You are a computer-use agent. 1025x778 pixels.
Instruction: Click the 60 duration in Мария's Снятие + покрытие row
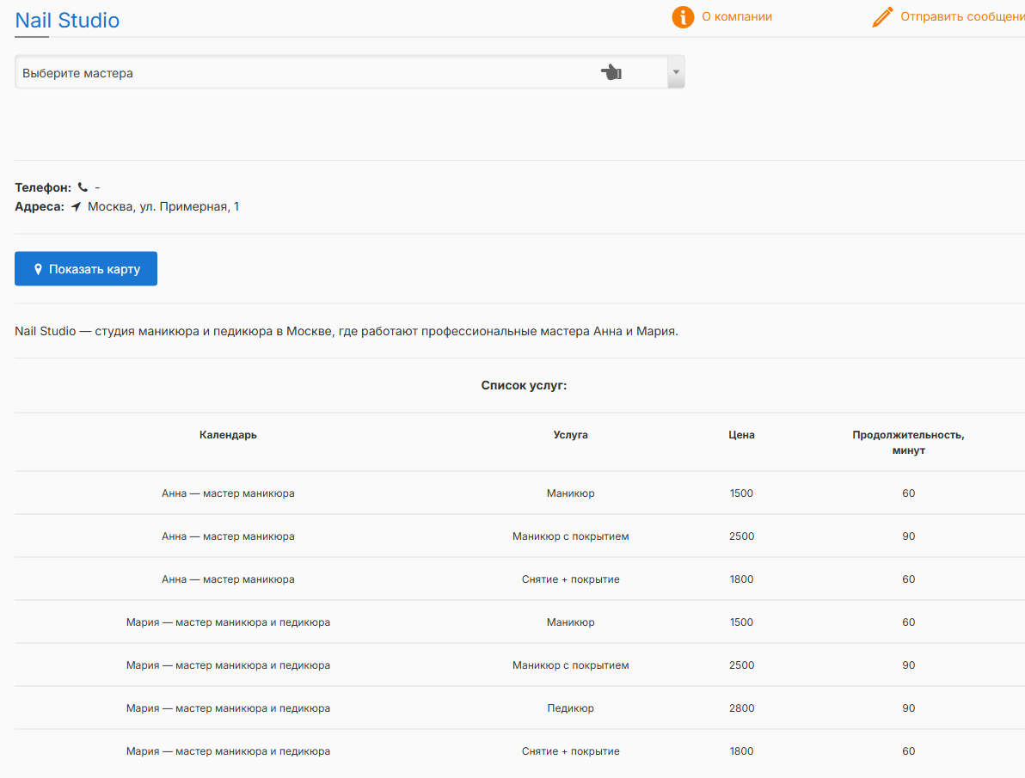[x=909, y=752]
